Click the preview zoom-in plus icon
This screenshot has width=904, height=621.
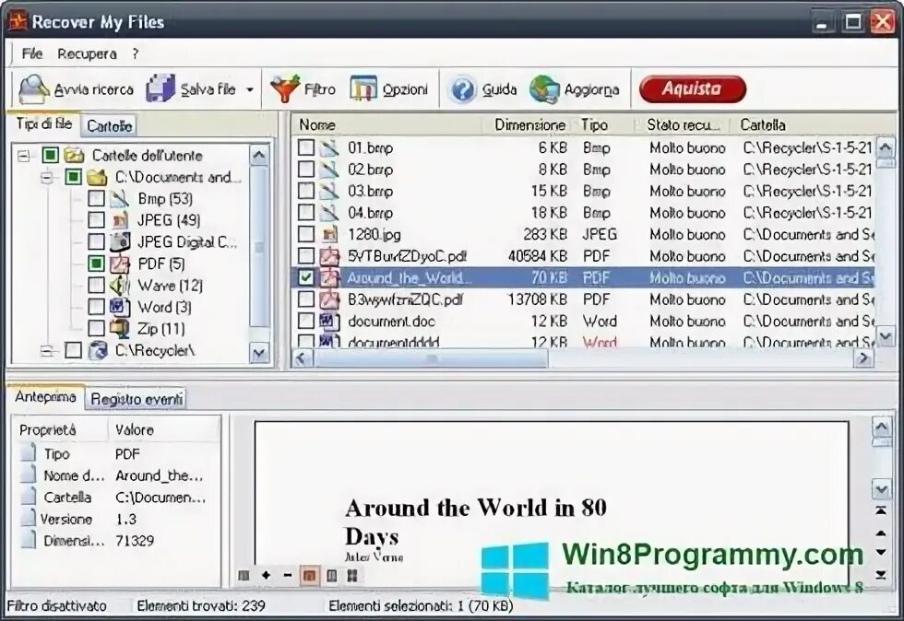pyautogui.click(x=266, y=575)
